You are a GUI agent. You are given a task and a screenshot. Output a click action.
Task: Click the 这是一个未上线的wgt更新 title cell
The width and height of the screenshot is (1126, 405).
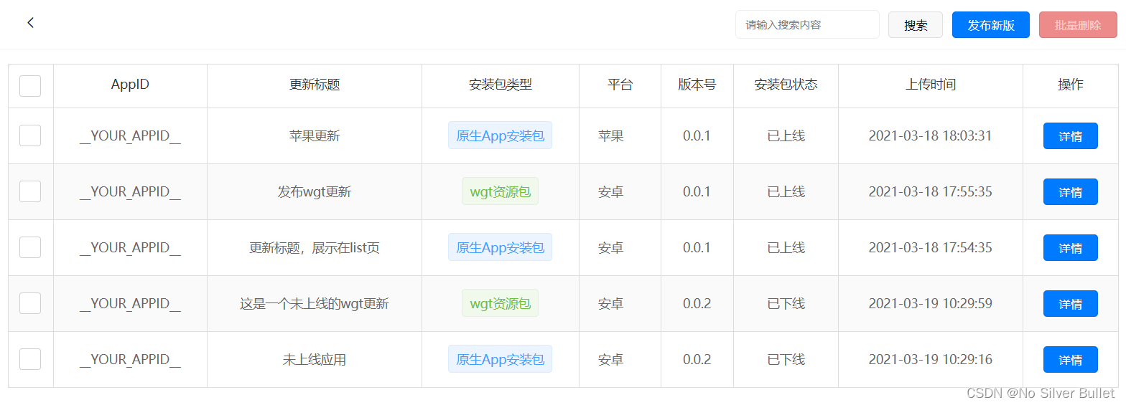click(315, 303)
